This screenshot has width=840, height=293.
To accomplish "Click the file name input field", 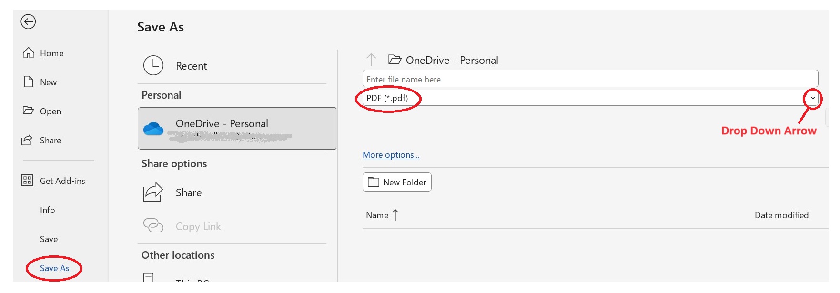I will tap(590, 79).
